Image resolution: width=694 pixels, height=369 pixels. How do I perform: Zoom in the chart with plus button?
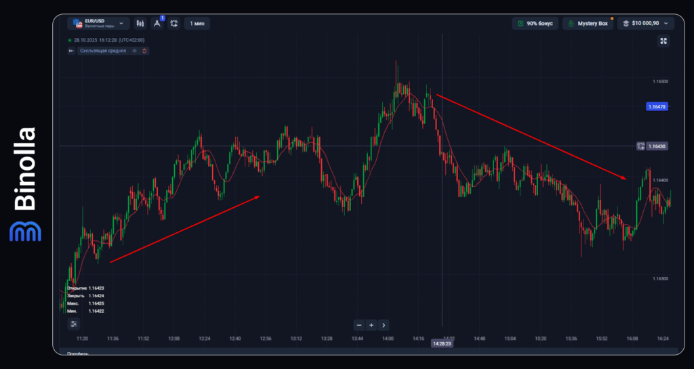point(371,325)
